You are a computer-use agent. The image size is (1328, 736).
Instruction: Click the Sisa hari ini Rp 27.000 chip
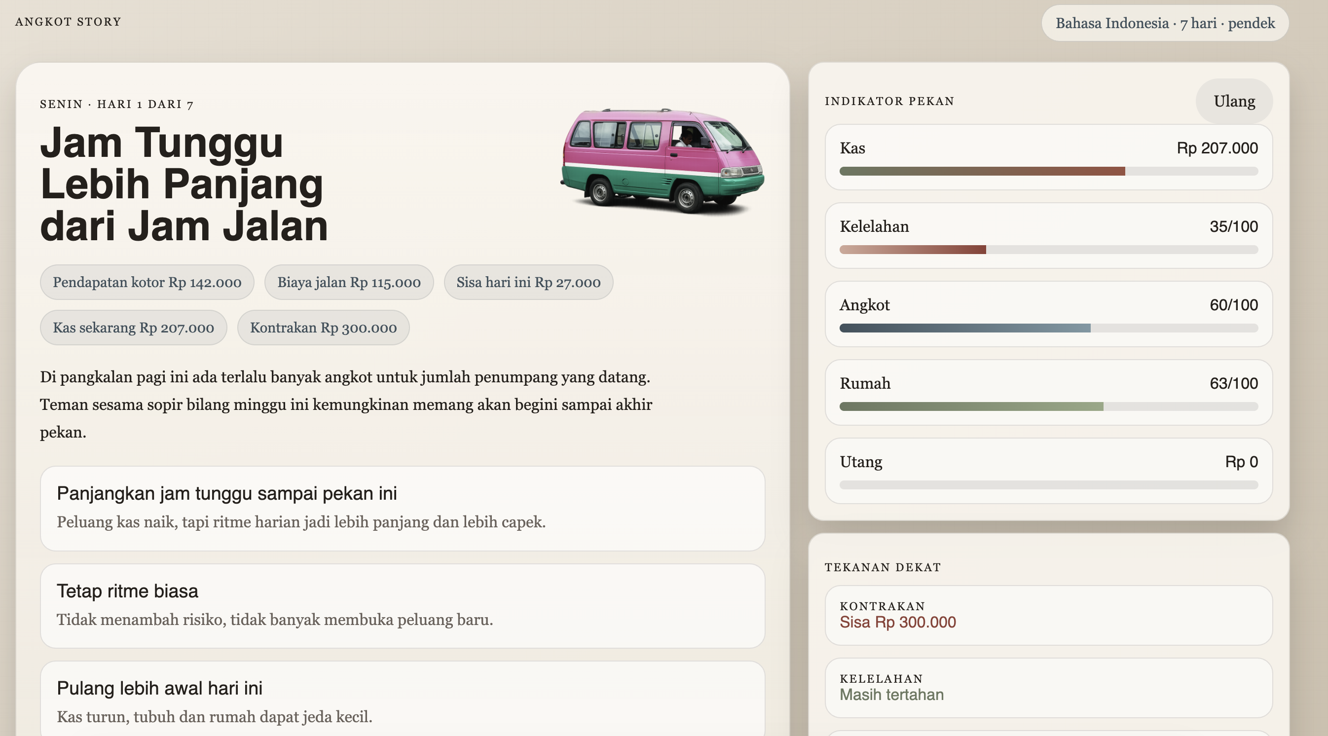(x=528, y=283)
